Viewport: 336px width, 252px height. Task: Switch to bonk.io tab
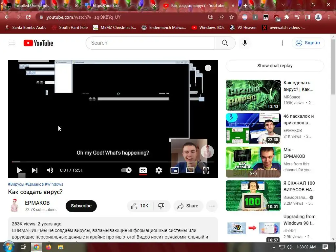(120, 6)
